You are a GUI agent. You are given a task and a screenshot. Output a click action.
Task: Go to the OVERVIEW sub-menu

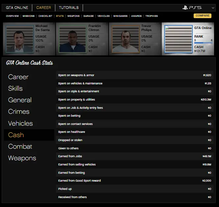pos(12,16)
